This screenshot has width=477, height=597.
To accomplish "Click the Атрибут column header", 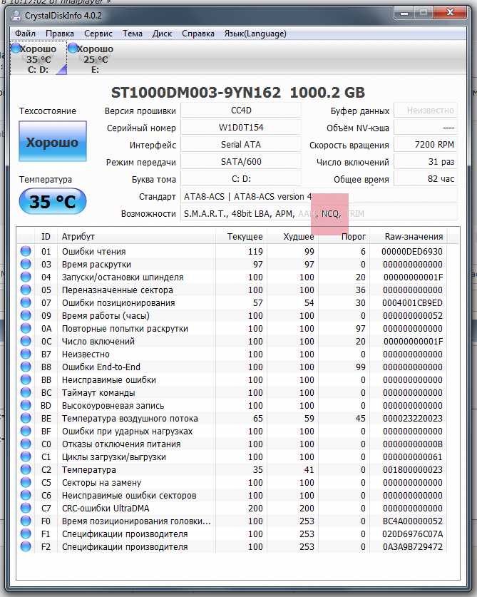I will pyautogui.click(x=78, y=237).
